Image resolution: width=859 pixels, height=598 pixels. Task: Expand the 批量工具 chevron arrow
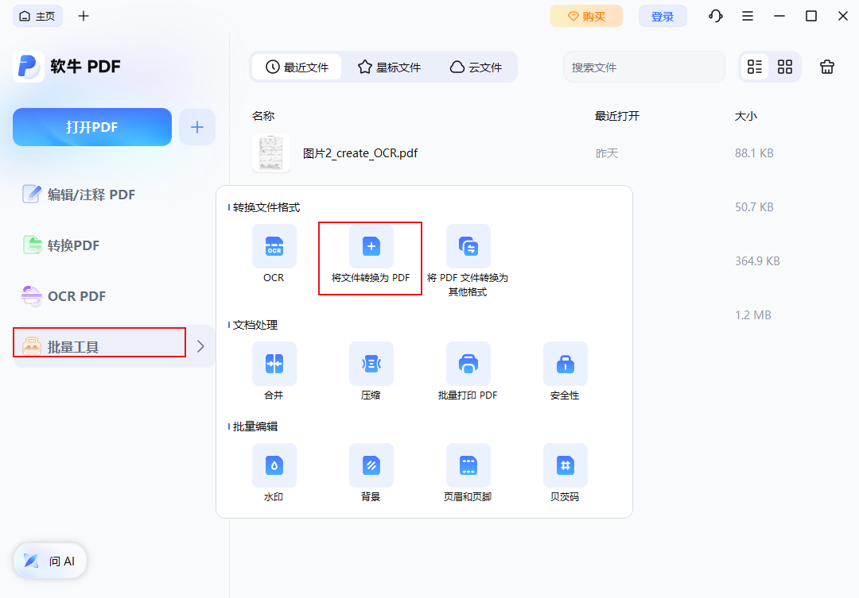(200, 346)
